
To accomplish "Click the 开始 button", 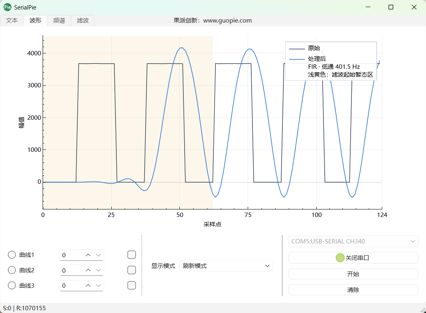I will click(353, 274).
